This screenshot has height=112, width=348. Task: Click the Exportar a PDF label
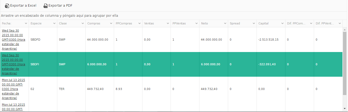[60, 6]
